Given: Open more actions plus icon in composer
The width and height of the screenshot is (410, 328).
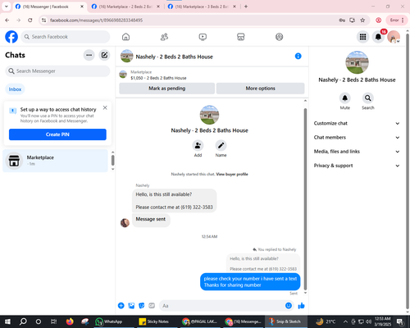Looking at the screenshot, I should 121,306.
